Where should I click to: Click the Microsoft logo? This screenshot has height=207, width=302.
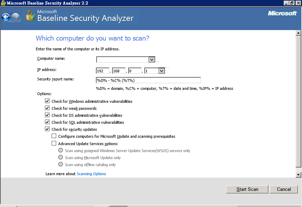pyautogui.click(x=283, y=13)
